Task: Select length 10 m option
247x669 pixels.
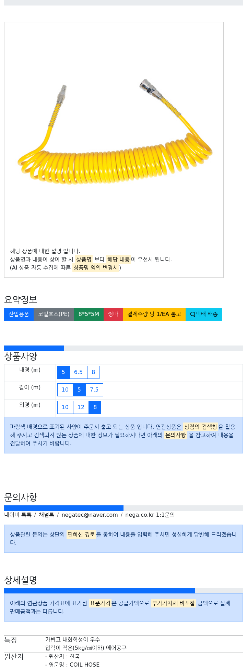Action: [65, 390]
